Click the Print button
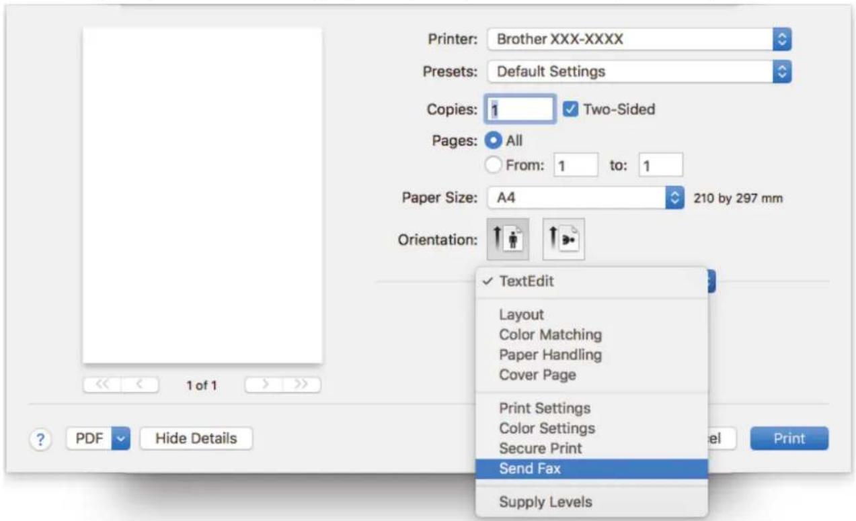Viewport: 856px width, 521px height. pos(789,439)
